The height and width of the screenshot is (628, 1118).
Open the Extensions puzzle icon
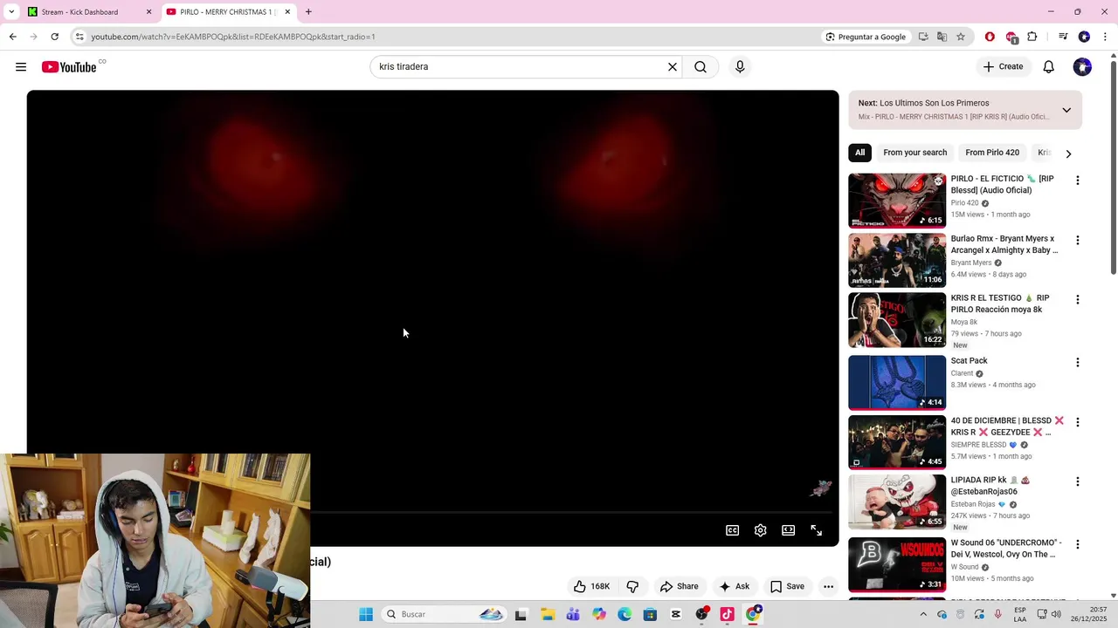1032,37
